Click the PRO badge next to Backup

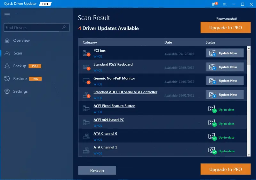(35, 66)
